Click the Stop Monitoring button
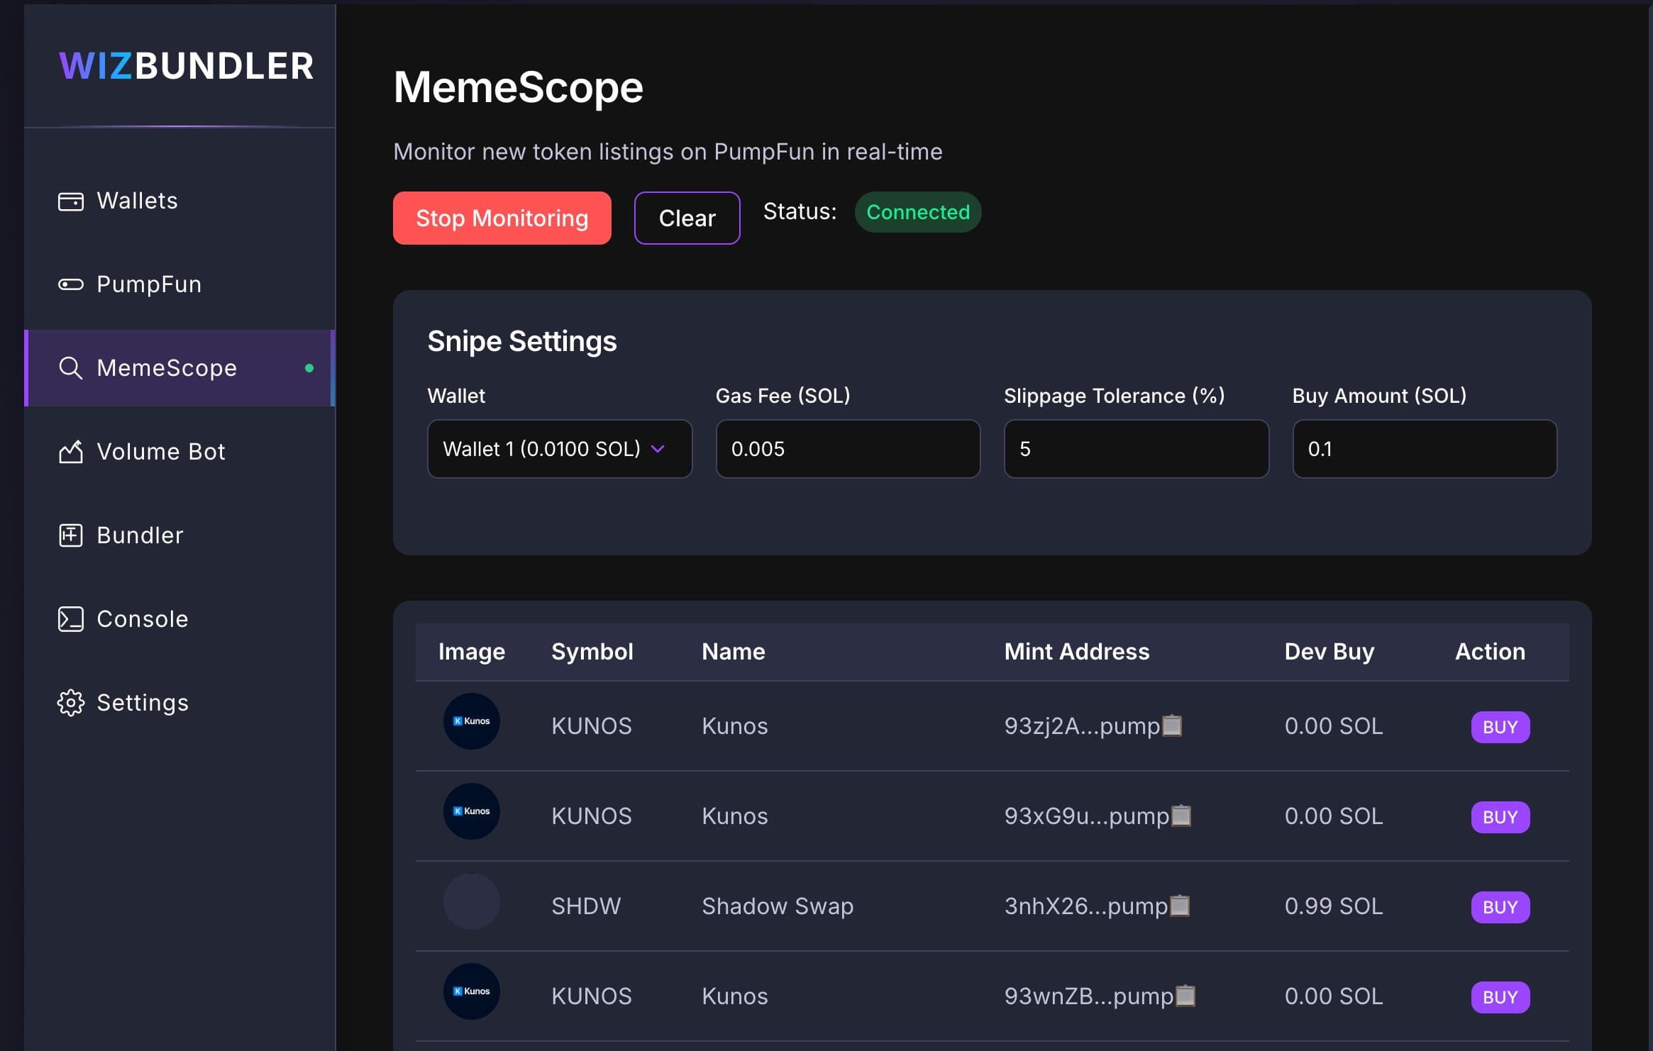Screen dimensions: 1653x1051 point(502,218)
